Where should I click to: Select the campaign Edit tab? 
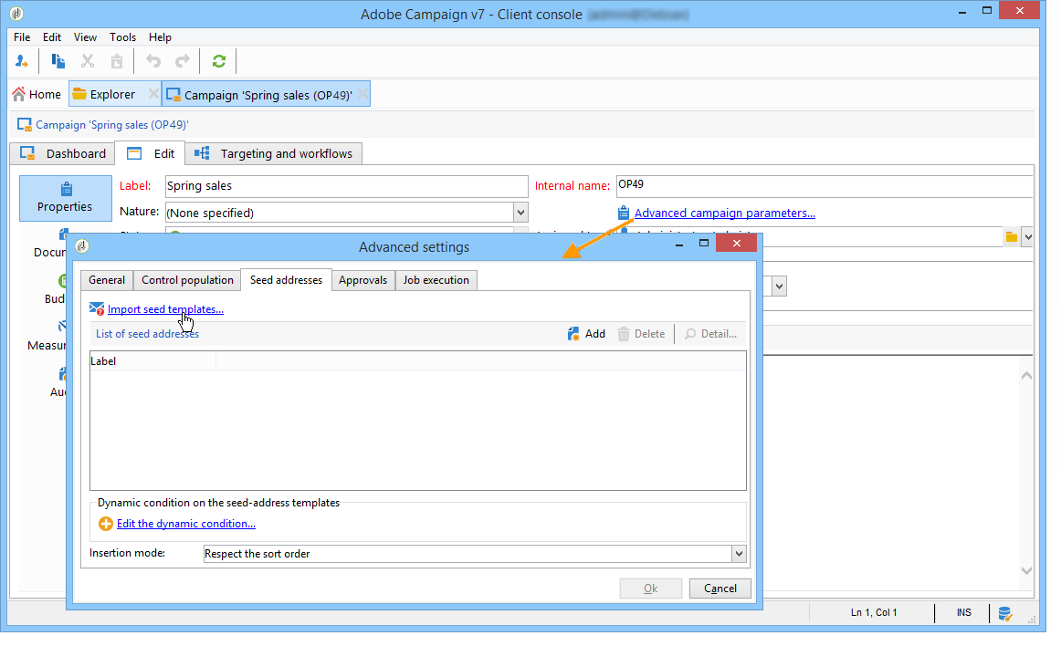tap(151, 153)
